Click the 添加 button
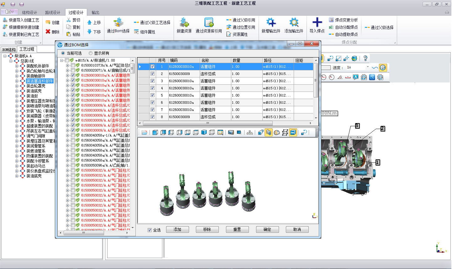Image resolution: width=452 pixels, height=269 pixels. 177,230
